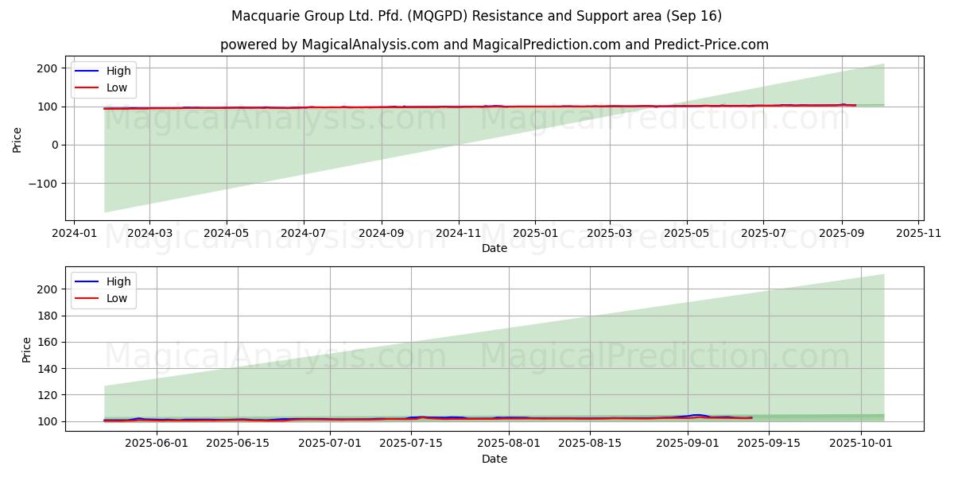Image resolution: width=954 pixels, height=477 pixels.
Task: Click the 2025-08-15 tick label
Action: (590, 444)
